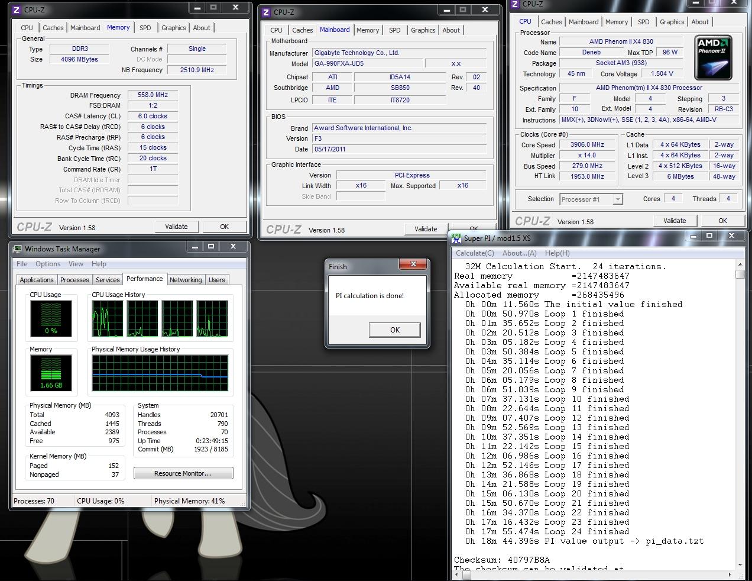
Task: Close the Finish dialog with X button
Action: pyautogui.click(x=413, y=264)
